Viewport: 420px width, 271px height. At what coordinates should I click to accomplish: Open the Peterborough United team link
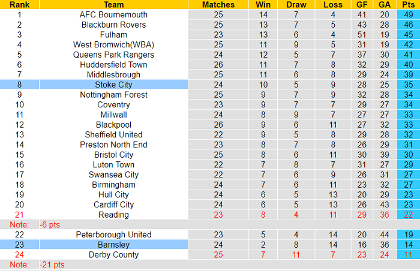[x=113, y=234]
